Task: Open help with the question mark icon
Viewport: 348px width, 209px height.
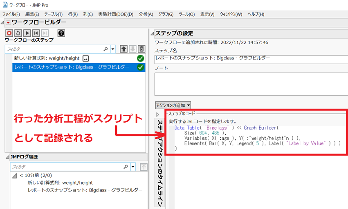Action: click(x=61, y=33)
